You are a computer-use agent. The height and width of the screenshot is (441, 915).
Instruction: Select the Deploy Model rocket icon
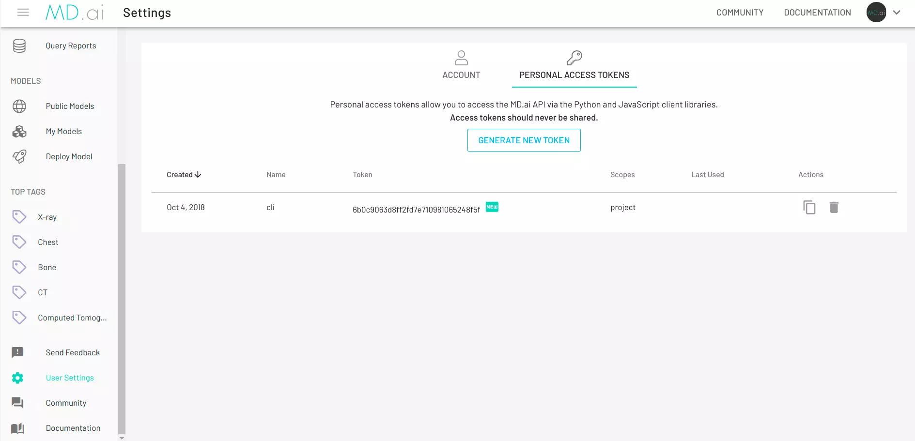pyautogui.click(x=19, y=156)
